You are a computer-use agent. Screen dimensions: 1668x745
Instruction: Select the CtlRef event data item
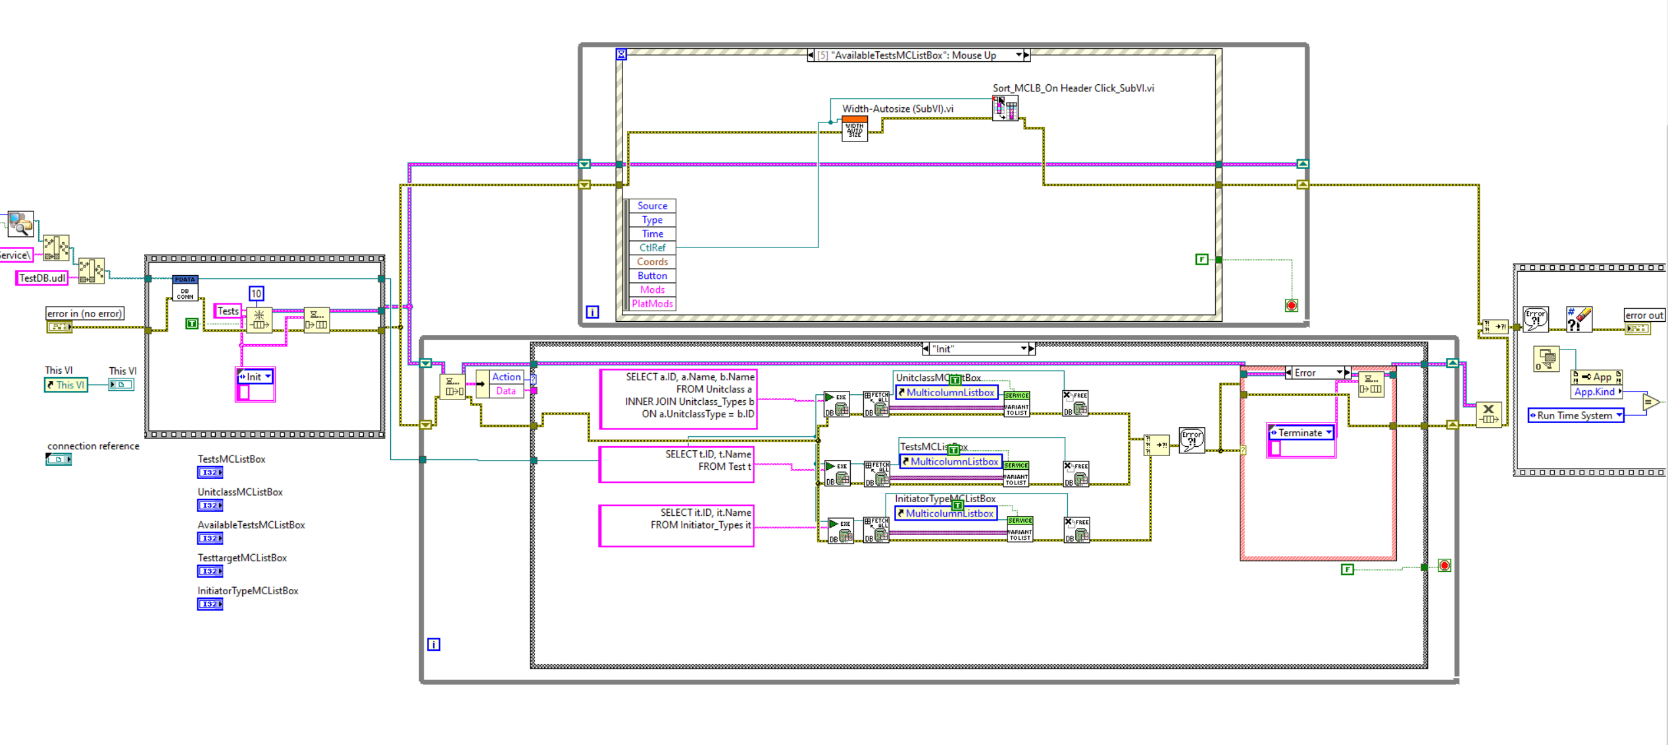point(652,247)
